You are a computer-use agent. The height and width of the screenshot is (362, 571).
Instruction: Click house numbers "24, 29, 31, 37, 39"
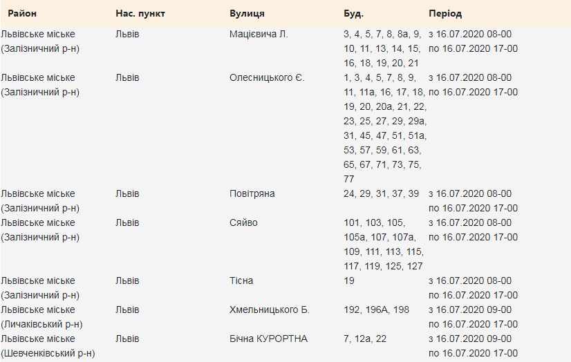point(381,193)
